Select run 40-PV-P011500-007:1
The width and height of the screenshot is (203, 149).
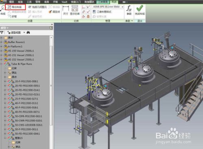coord(27,112)
